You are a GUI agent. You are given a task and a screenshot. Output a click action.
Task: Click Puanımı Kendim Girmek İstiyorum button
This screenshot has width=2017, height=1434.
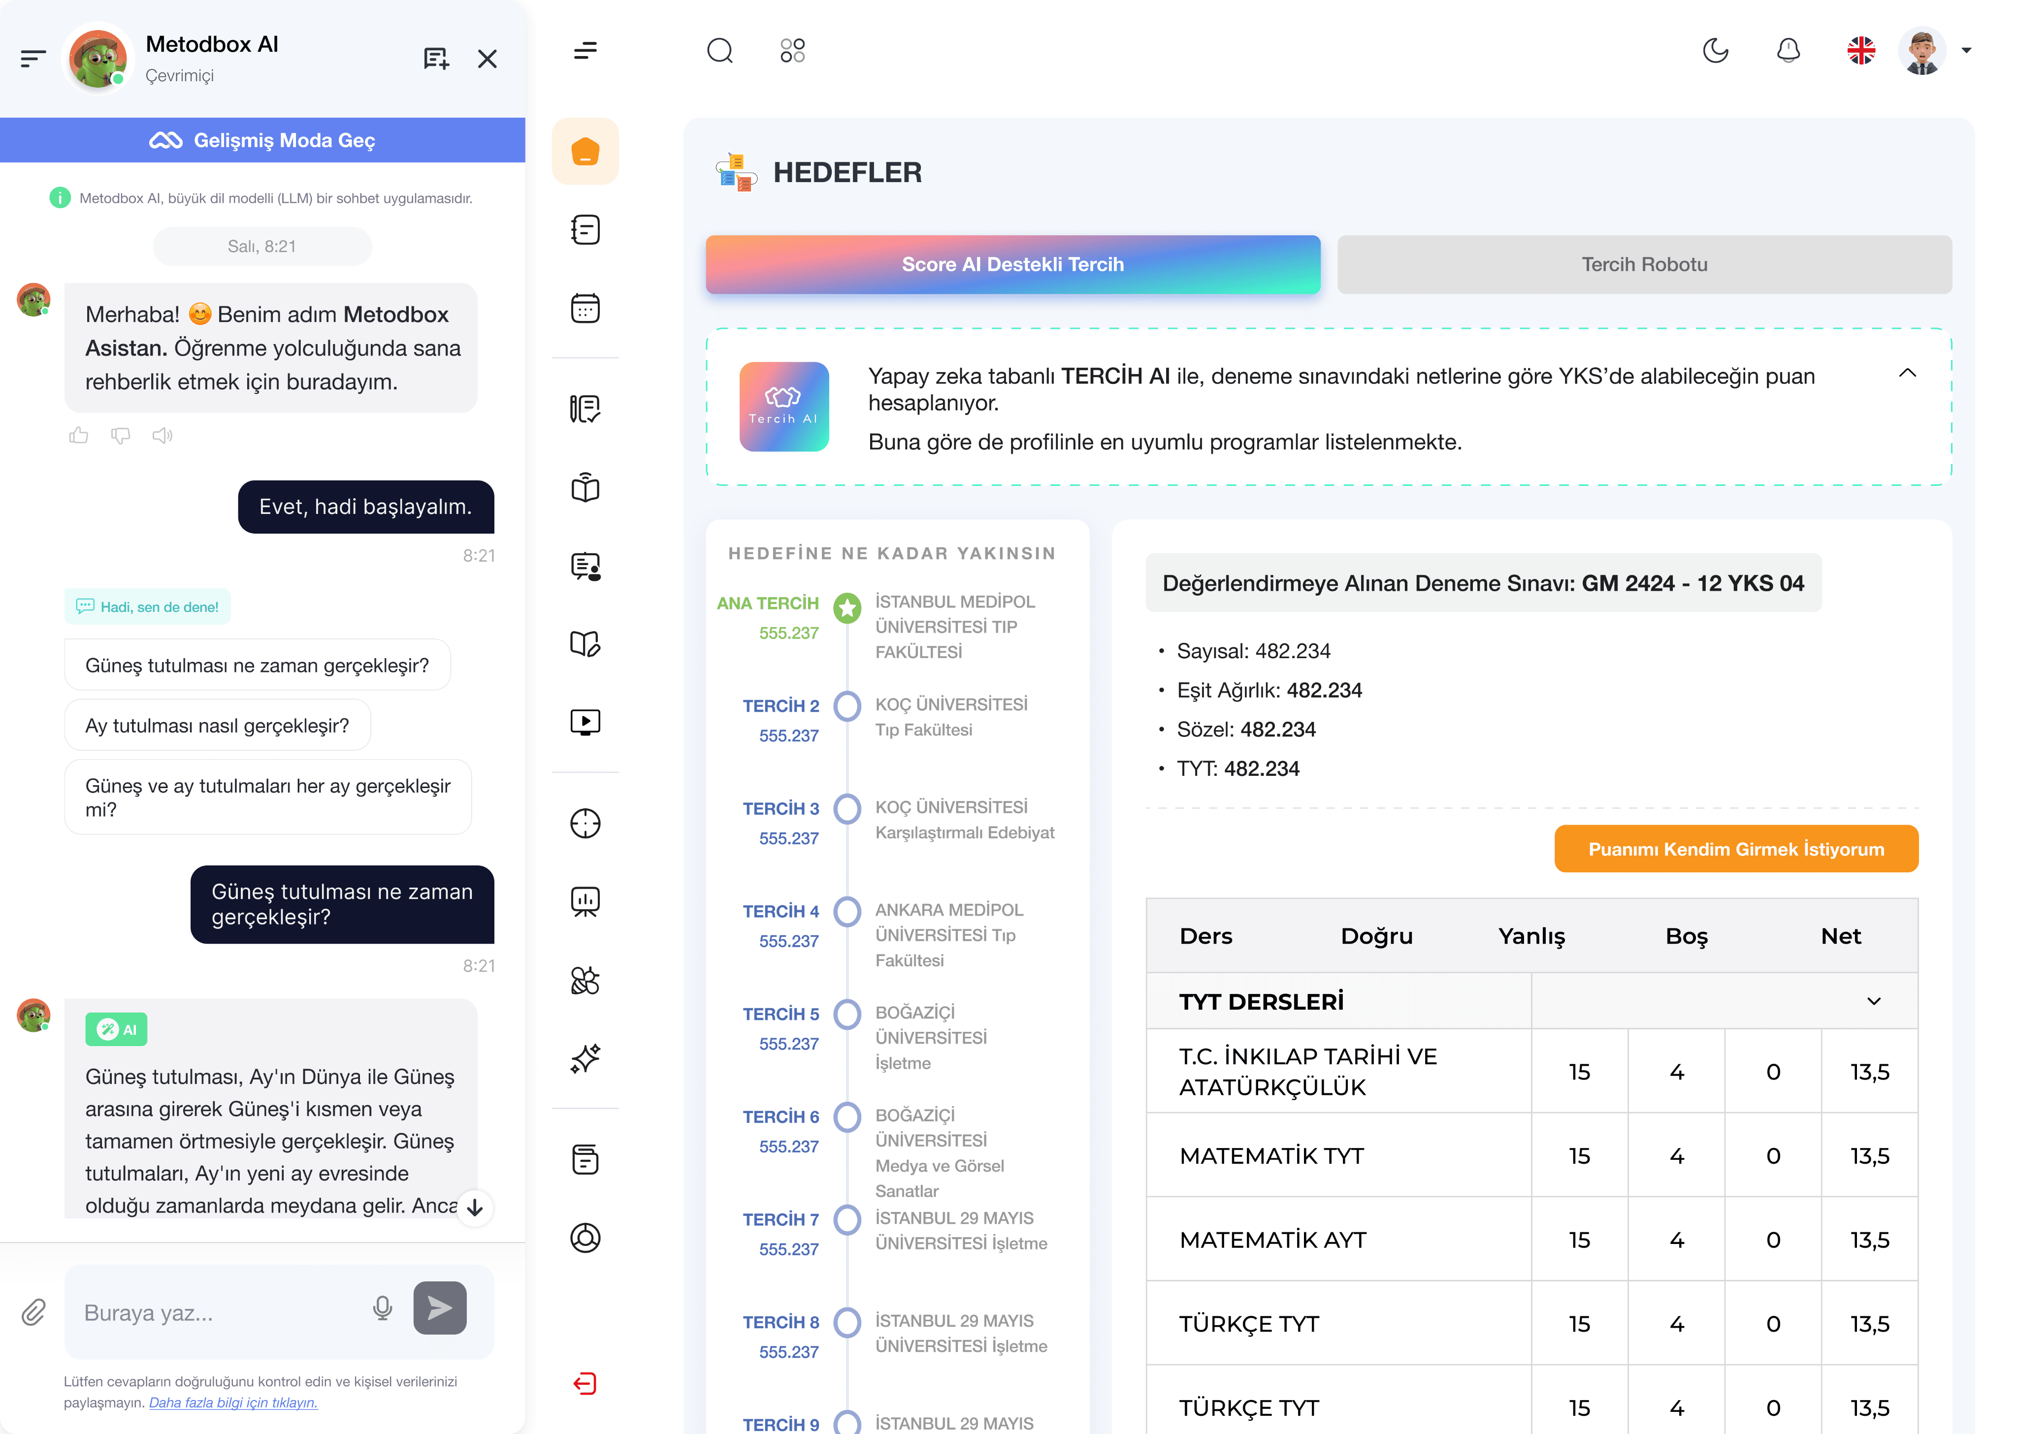click(1735, 849)
